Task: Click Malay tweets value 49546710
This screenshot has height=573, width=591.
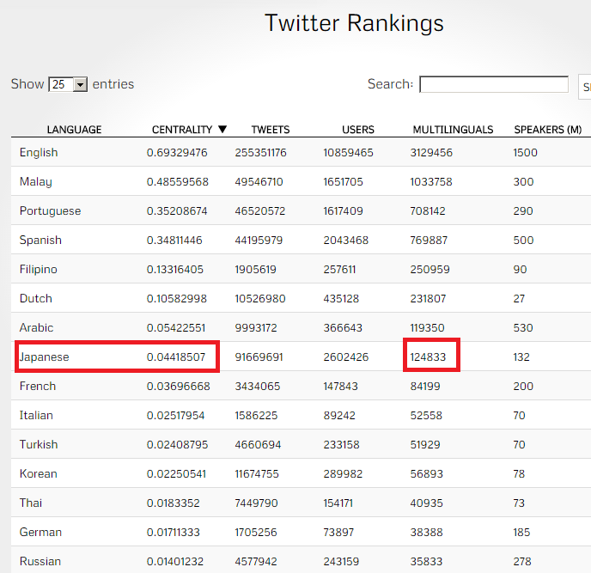Action: point(259,182)
